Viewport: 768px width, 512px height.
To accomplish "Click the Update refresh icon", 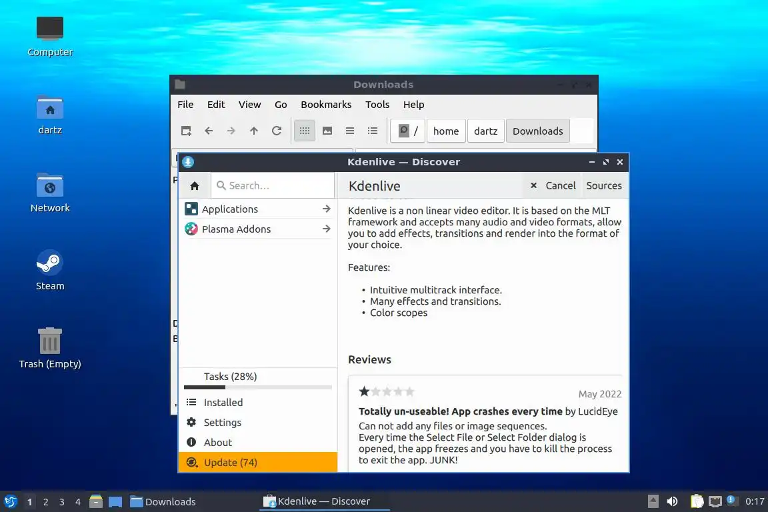I will 192,463.
